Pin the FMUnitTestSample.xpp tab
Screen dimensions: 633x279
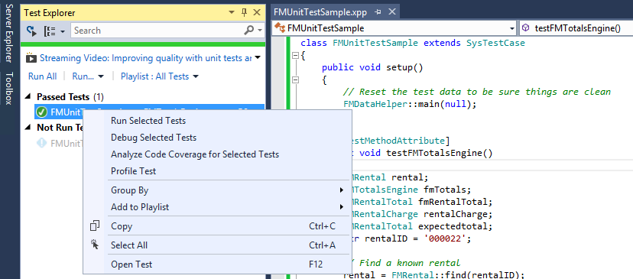378,12
